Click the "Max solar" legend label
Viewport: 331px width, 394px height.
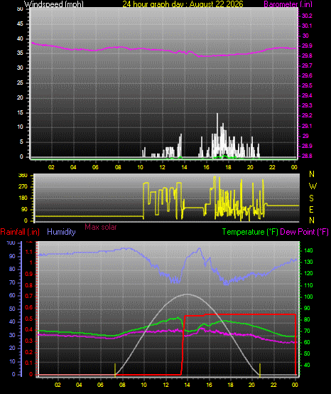point(101,227)
